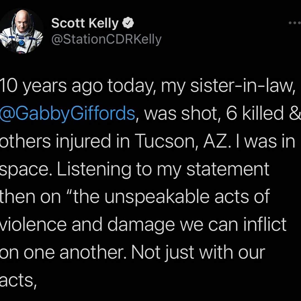Click the sentence fragment "on one another."
This screenshot has width=301, height=301.
click(63, 252)
